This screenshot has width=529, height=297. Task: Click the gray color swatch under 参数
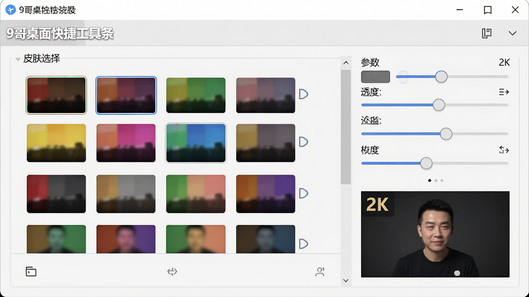coord(376,77)
